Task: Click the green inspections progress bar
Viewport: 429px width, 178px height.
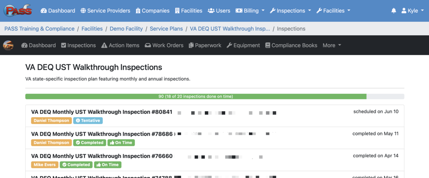Action: 196,96
